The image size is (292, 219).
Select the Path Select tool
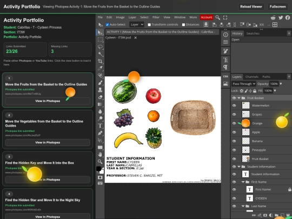click(x=100, y=140)
